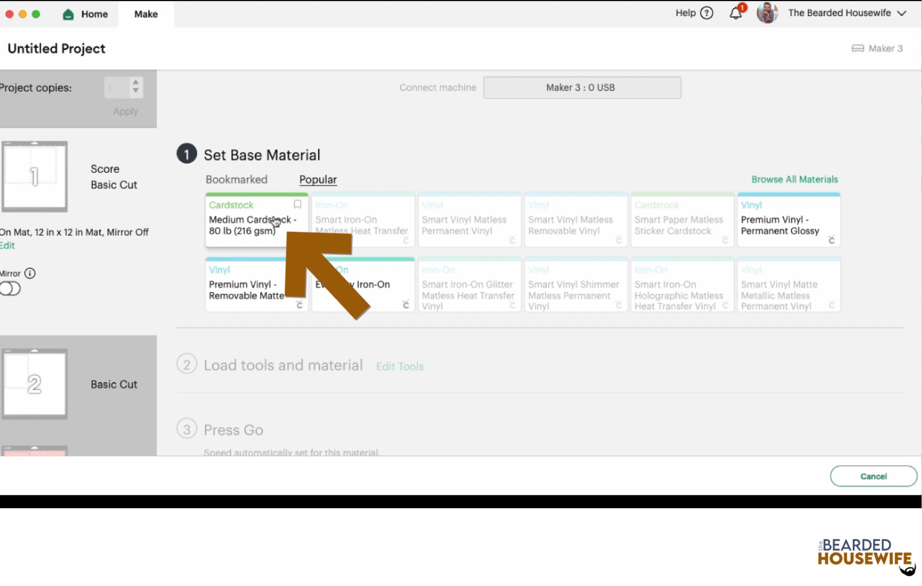This screenshot has width=922, height=586.
Task: Click the Mirror info icon
Action: pyautogui.click(x=30, y=273)
